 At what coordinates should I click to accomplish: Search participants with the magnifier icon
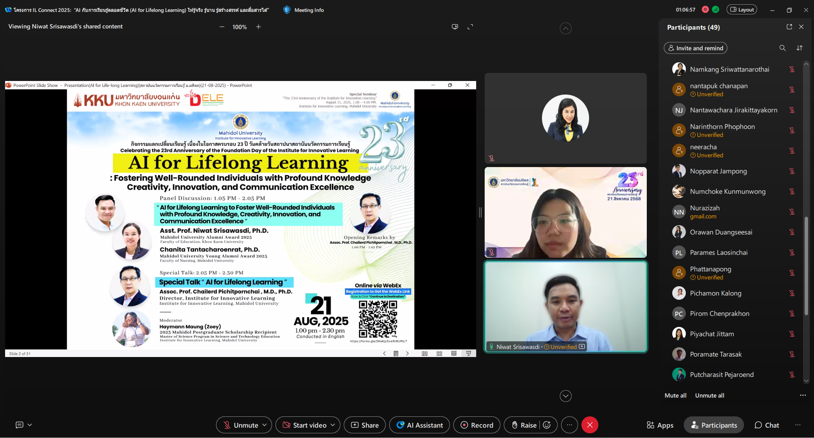(x=782, y=48)
